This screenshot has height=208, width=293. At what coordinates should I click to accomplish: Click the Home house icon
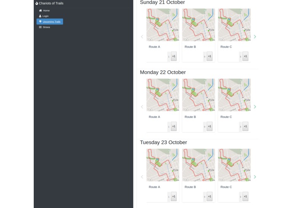40,11
